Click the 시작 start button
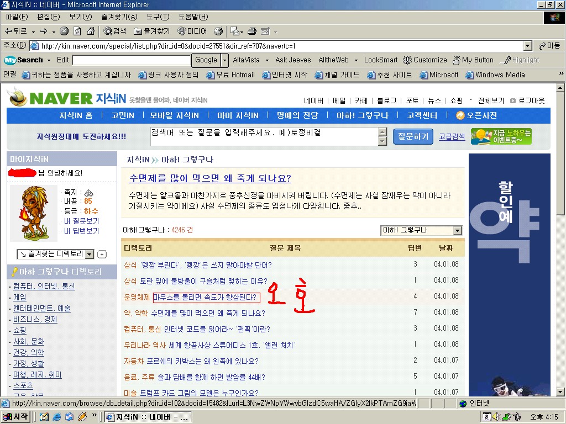 (x=15, y=417)
